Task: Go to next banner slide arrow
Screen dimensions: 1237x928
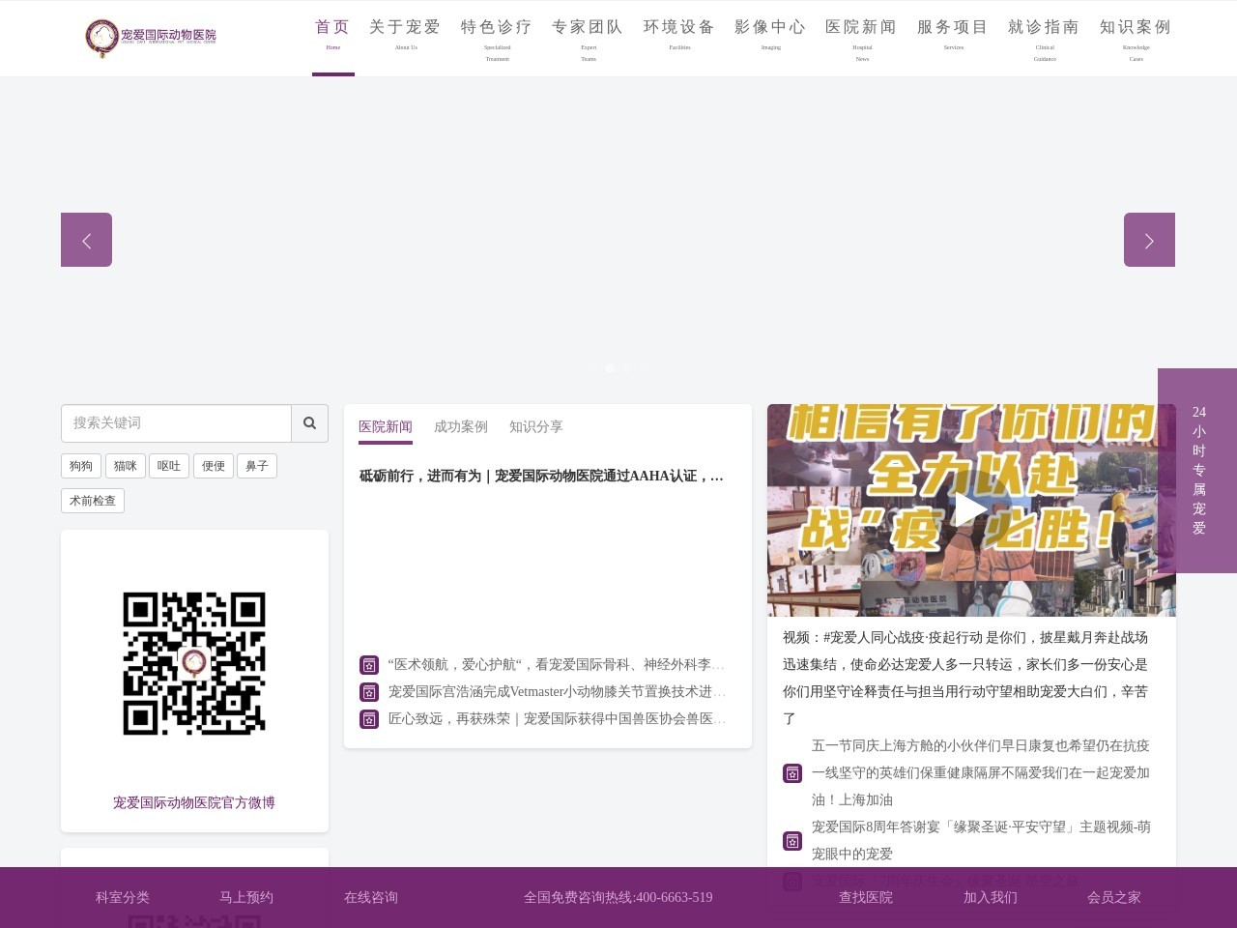Action: (1149, 240)
